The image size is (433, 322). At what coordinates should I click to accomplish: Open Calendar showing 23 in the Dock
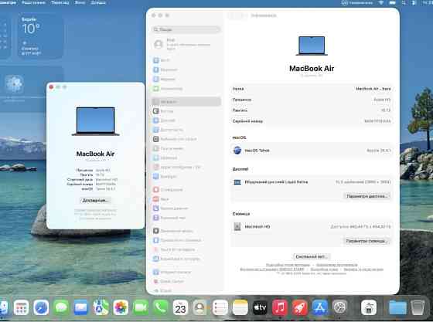180,307
